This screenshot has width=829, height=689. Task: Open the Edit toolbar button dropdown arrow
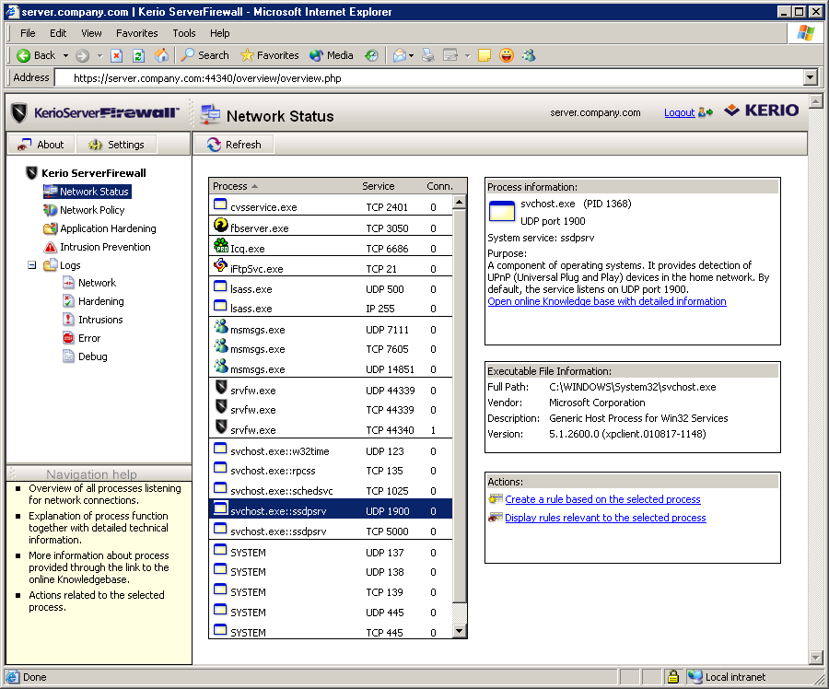point(467,55)
